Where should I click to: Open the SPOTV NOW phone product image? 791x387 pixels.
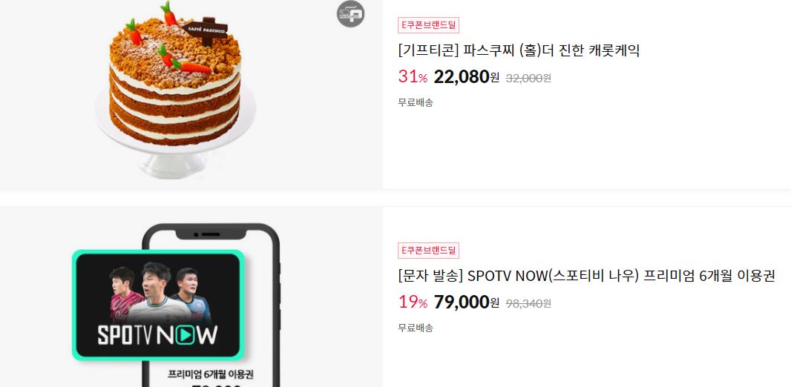click(x=191, y=297)
